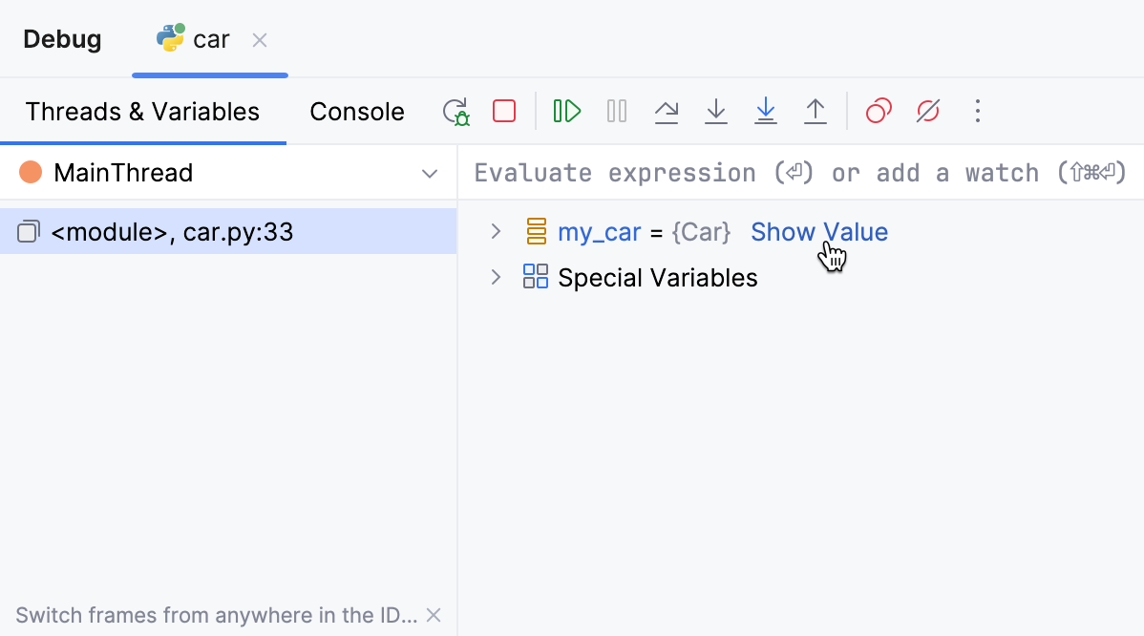
Task: Stop the running program
Action: 504,111
